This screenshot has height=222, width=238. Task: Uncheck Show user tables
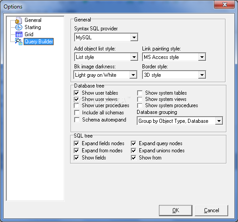pos(76,93)
